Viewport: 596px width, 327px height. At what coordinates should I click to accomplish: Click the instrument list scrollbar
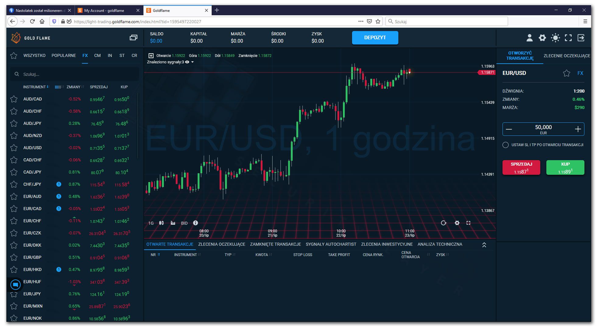tap(138, 126)
